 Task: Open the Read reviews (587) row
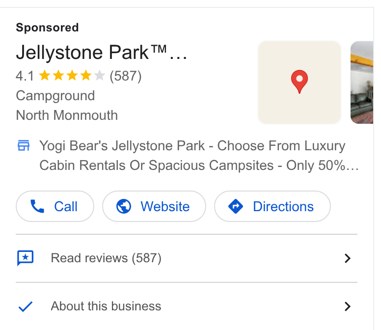pos(187,258)
